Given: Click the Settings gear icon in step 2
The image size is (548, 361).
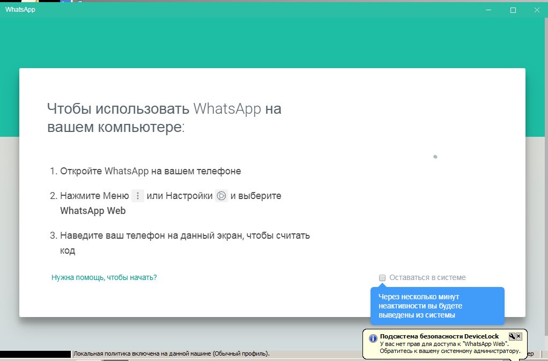Looking at the screenshot, I should tap(221, 196).
